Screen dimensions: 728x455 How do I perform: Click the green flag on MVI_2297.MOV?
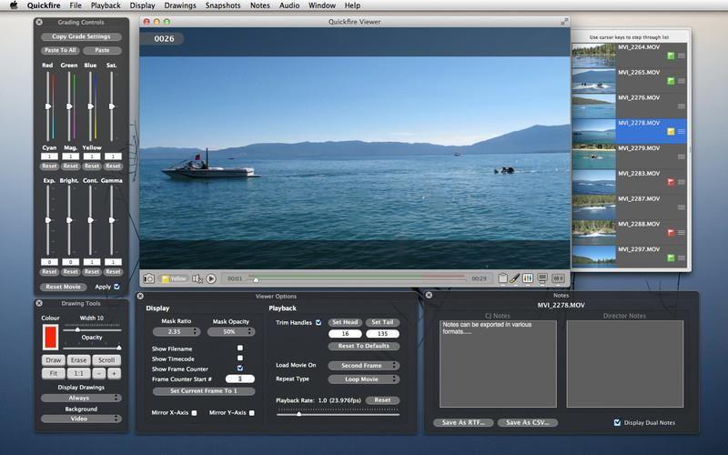point(671,258)
